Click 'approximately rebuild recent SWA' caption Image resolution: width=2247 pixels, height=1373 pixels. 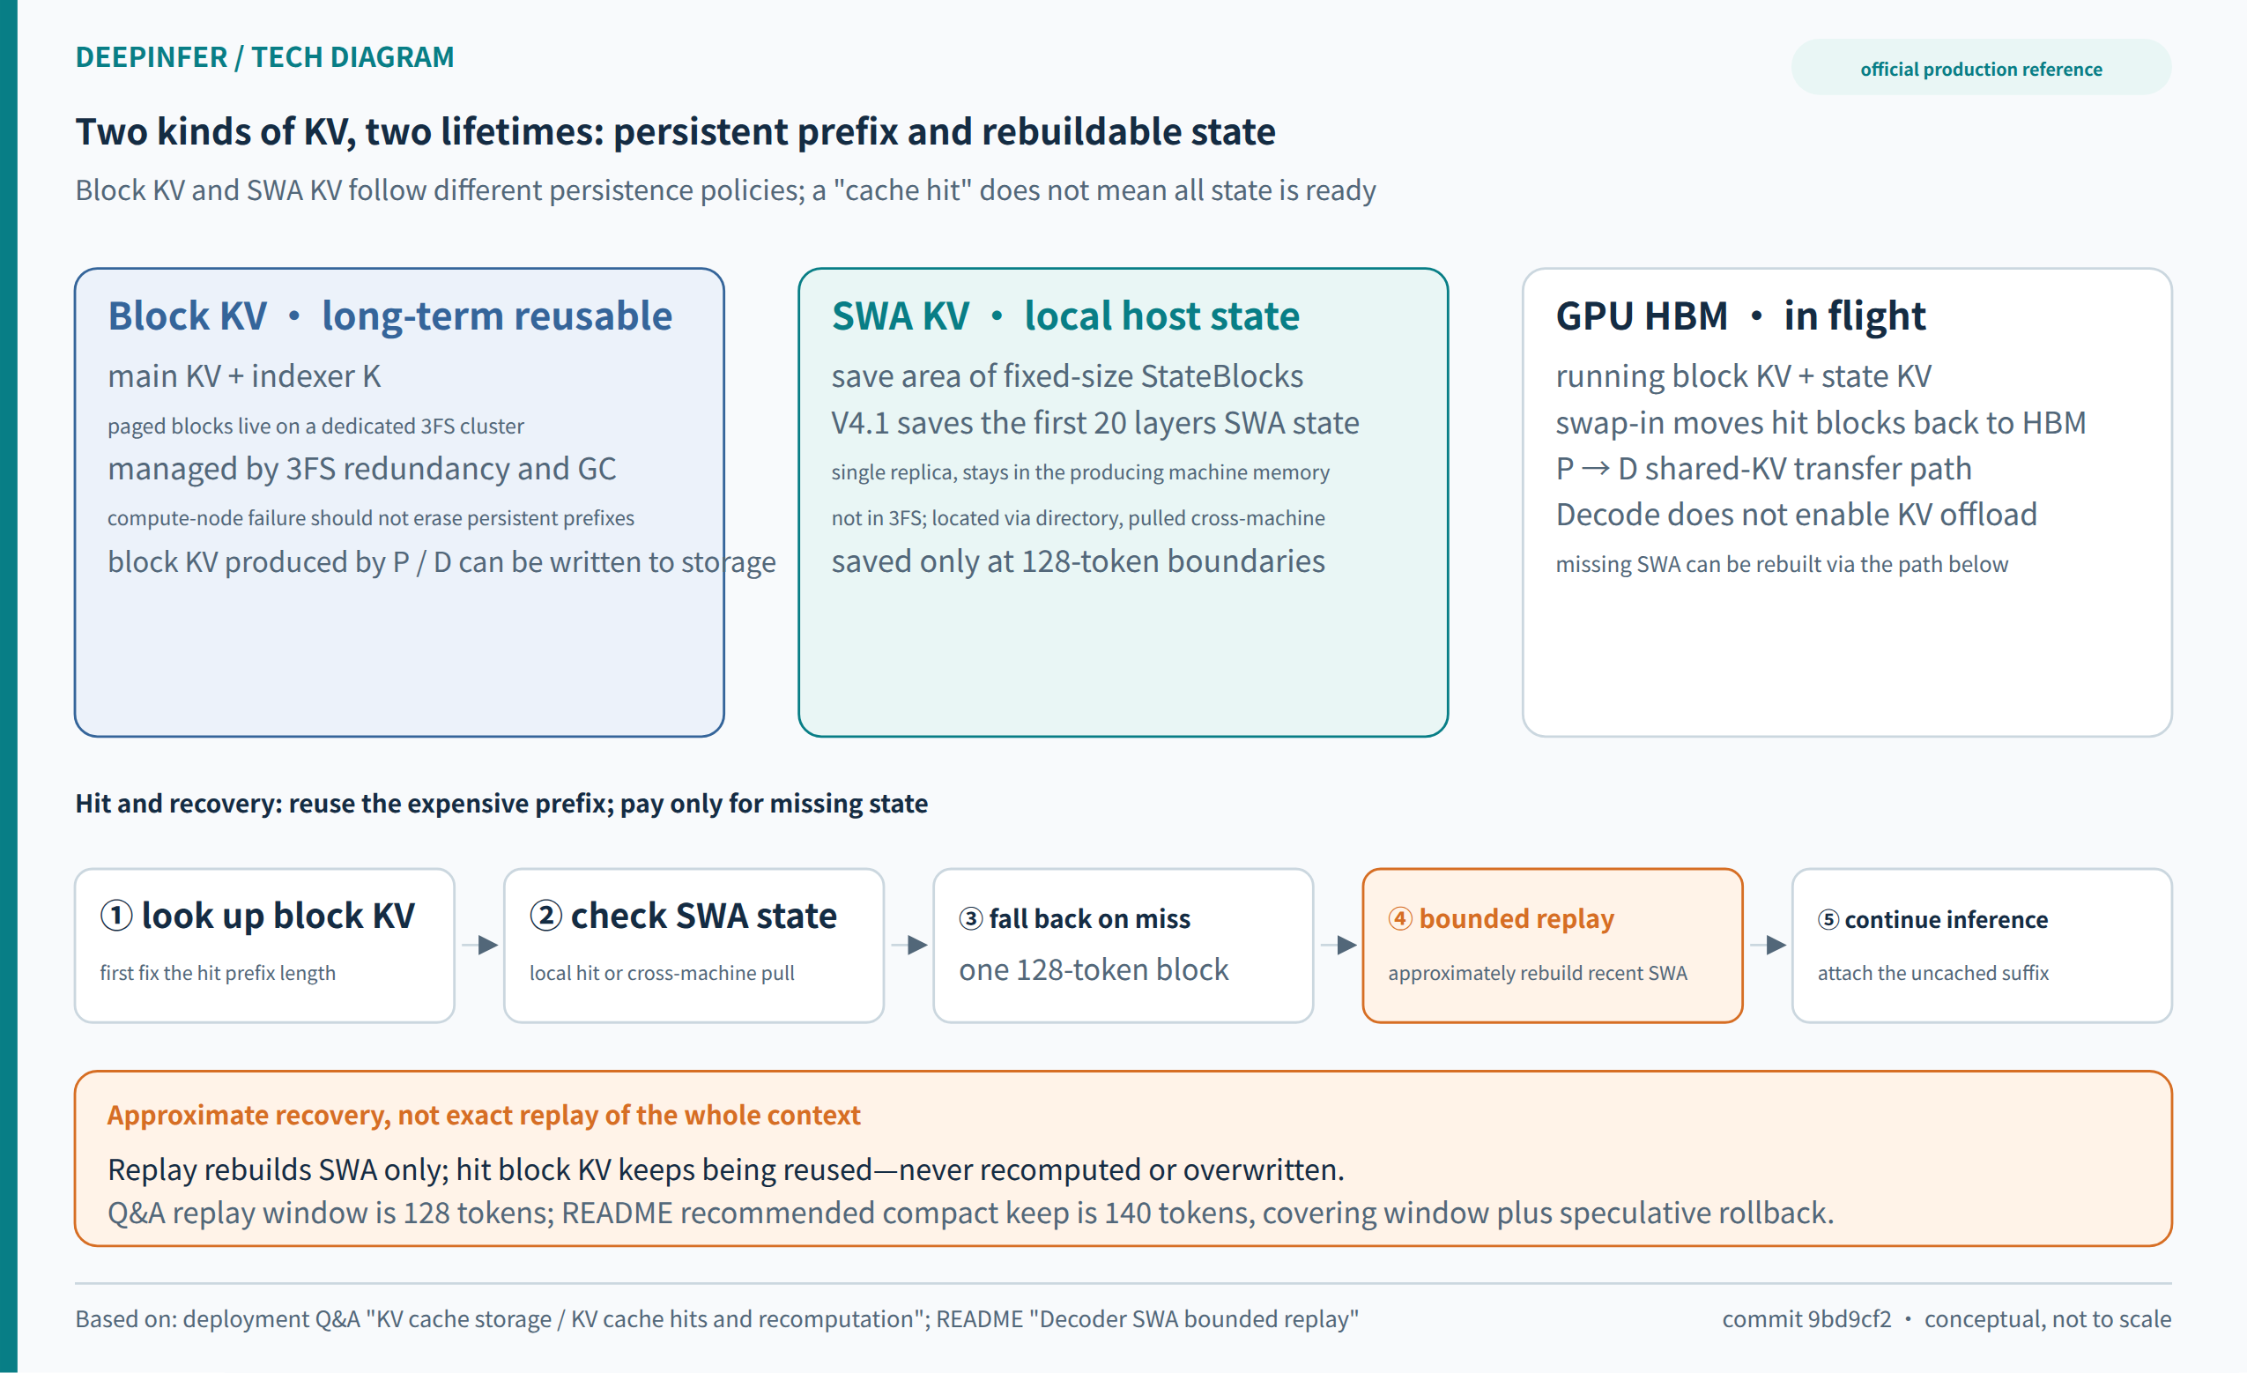pos(1538,973)
